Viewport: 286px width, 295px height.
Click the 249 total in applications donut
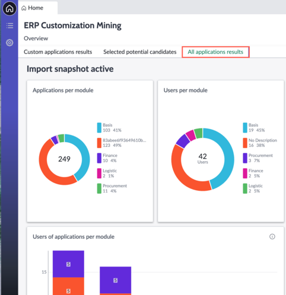click(64, 159)
